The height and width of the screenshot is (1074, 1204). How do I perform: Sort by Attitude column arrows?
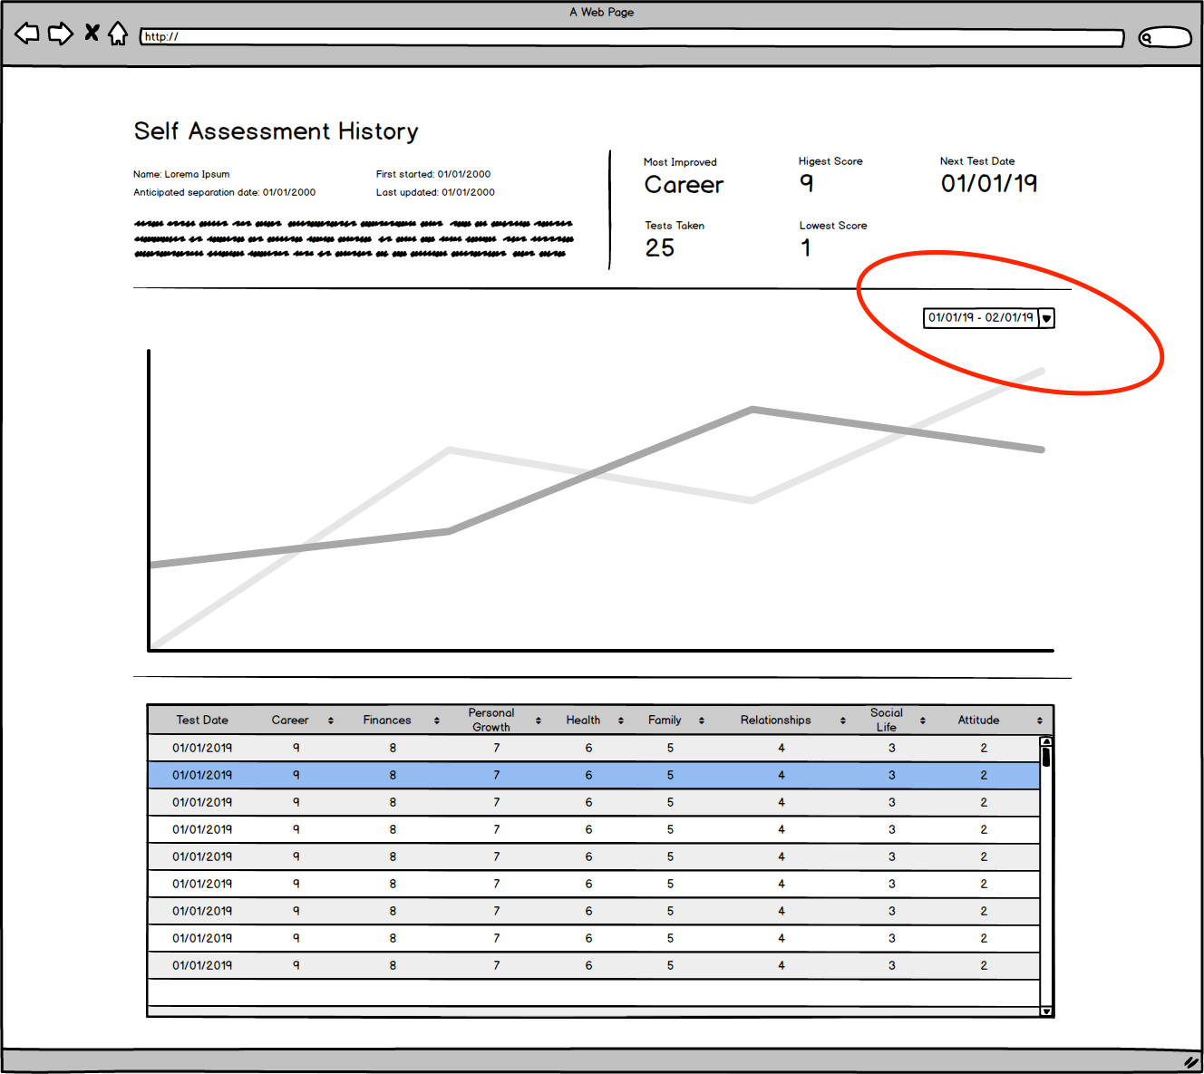click(x=1040, y=721)
